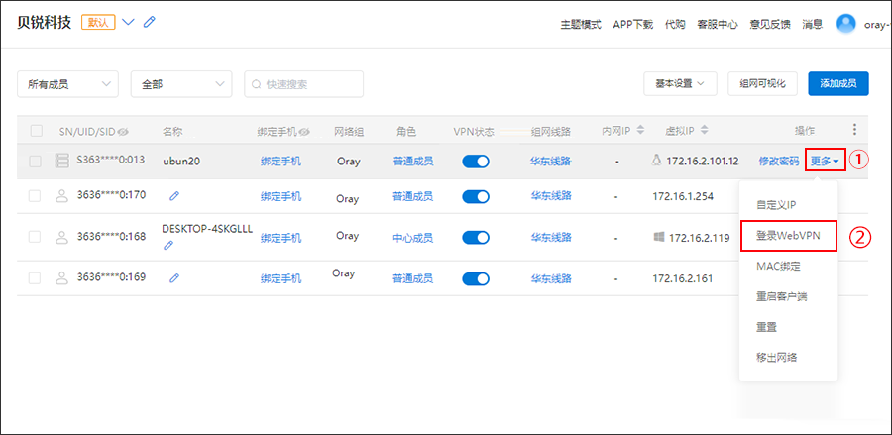Screen dimensions: 892x435
Task: Click 绑定手机 link for 3636****0:170
Action: [281, 197]
